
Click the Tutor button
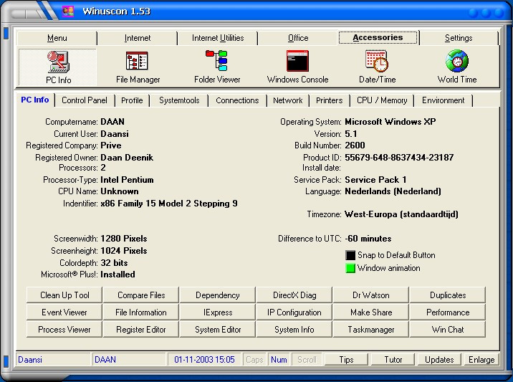pyautogui.click(x=393, y=359)
